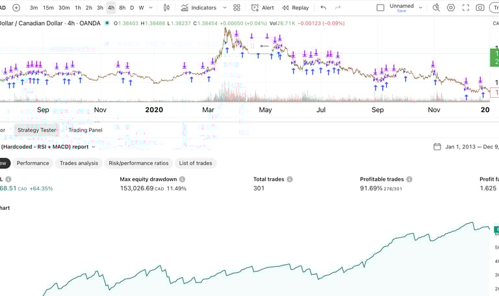Enter fullscreen mode
The width and height of the screenshot is (499, 296).
466,8
